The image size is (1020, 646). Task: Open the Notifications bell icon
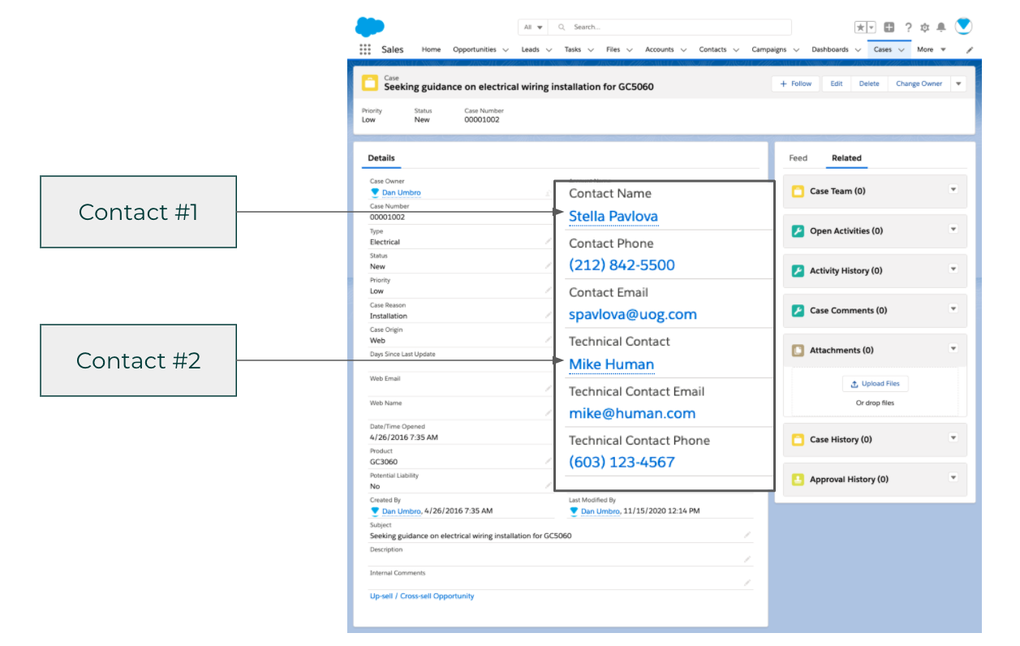940,27
